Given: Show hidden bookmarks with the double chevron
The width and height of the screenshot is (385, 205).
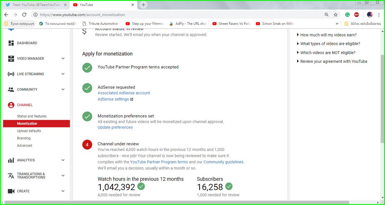Looking at the screenshot, I should tap(337, 24).
